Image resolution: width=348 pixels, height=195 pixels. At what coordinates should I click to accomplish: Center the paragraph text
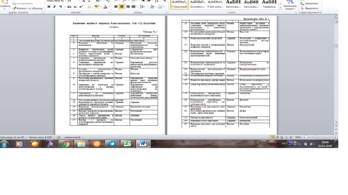[x=122, y=7]
